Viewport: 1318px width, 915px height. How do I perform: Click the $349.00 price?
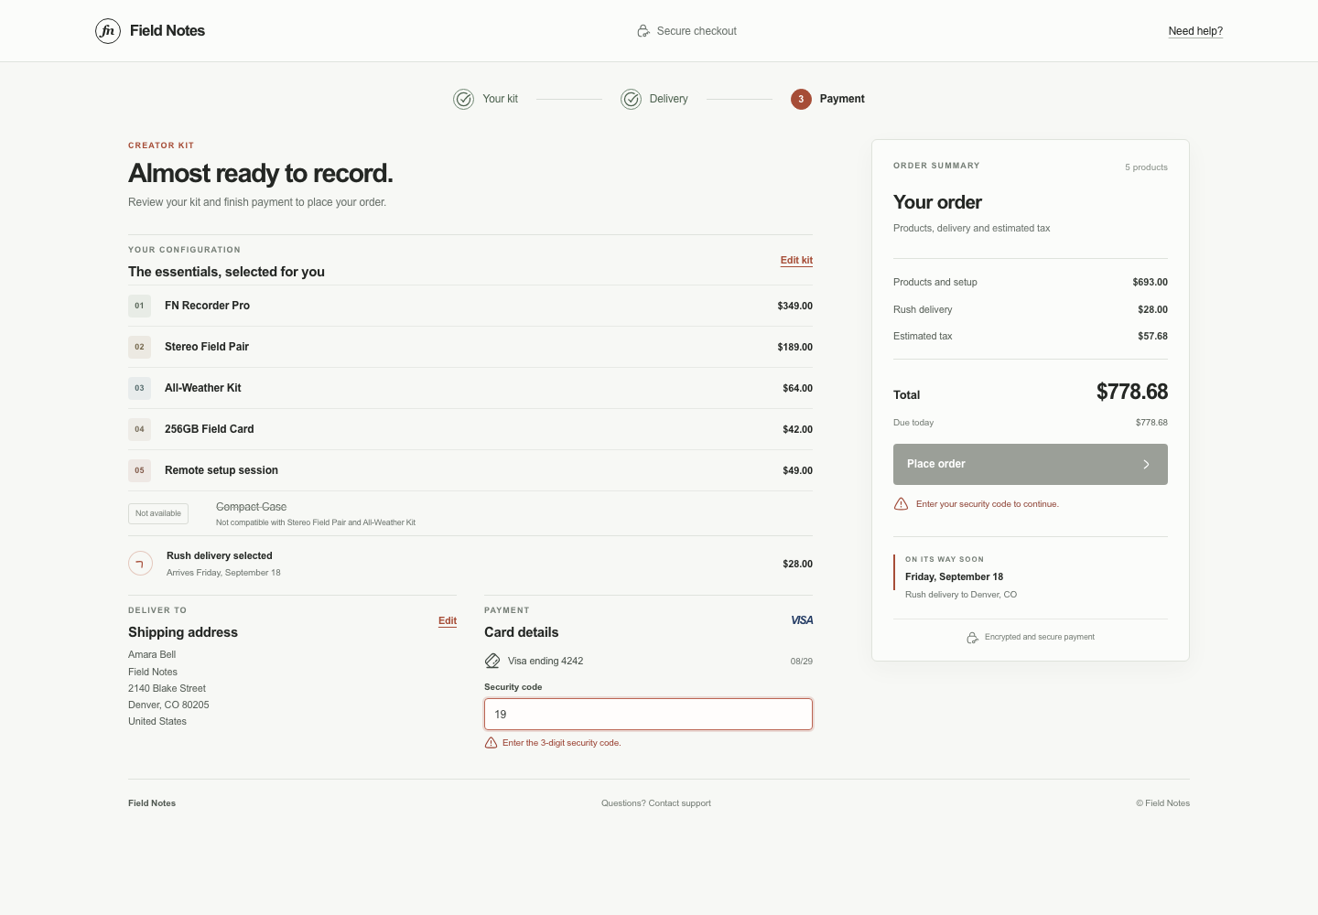click(795, 306)
